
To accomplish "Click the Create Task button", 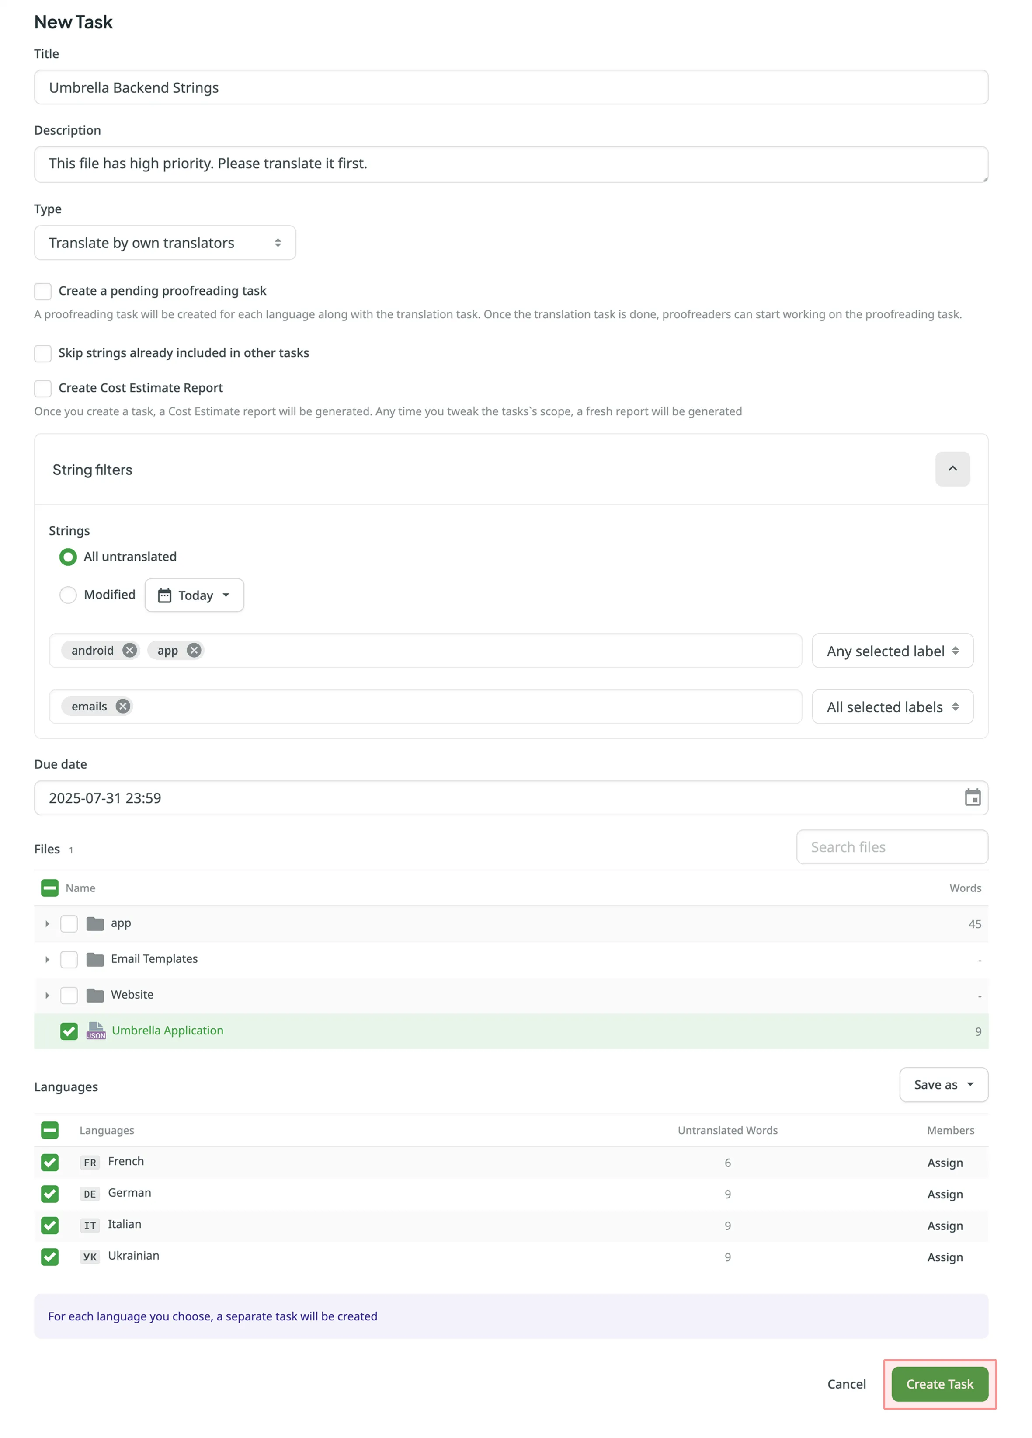I will pyautogui.click(x=939, y=1383).
